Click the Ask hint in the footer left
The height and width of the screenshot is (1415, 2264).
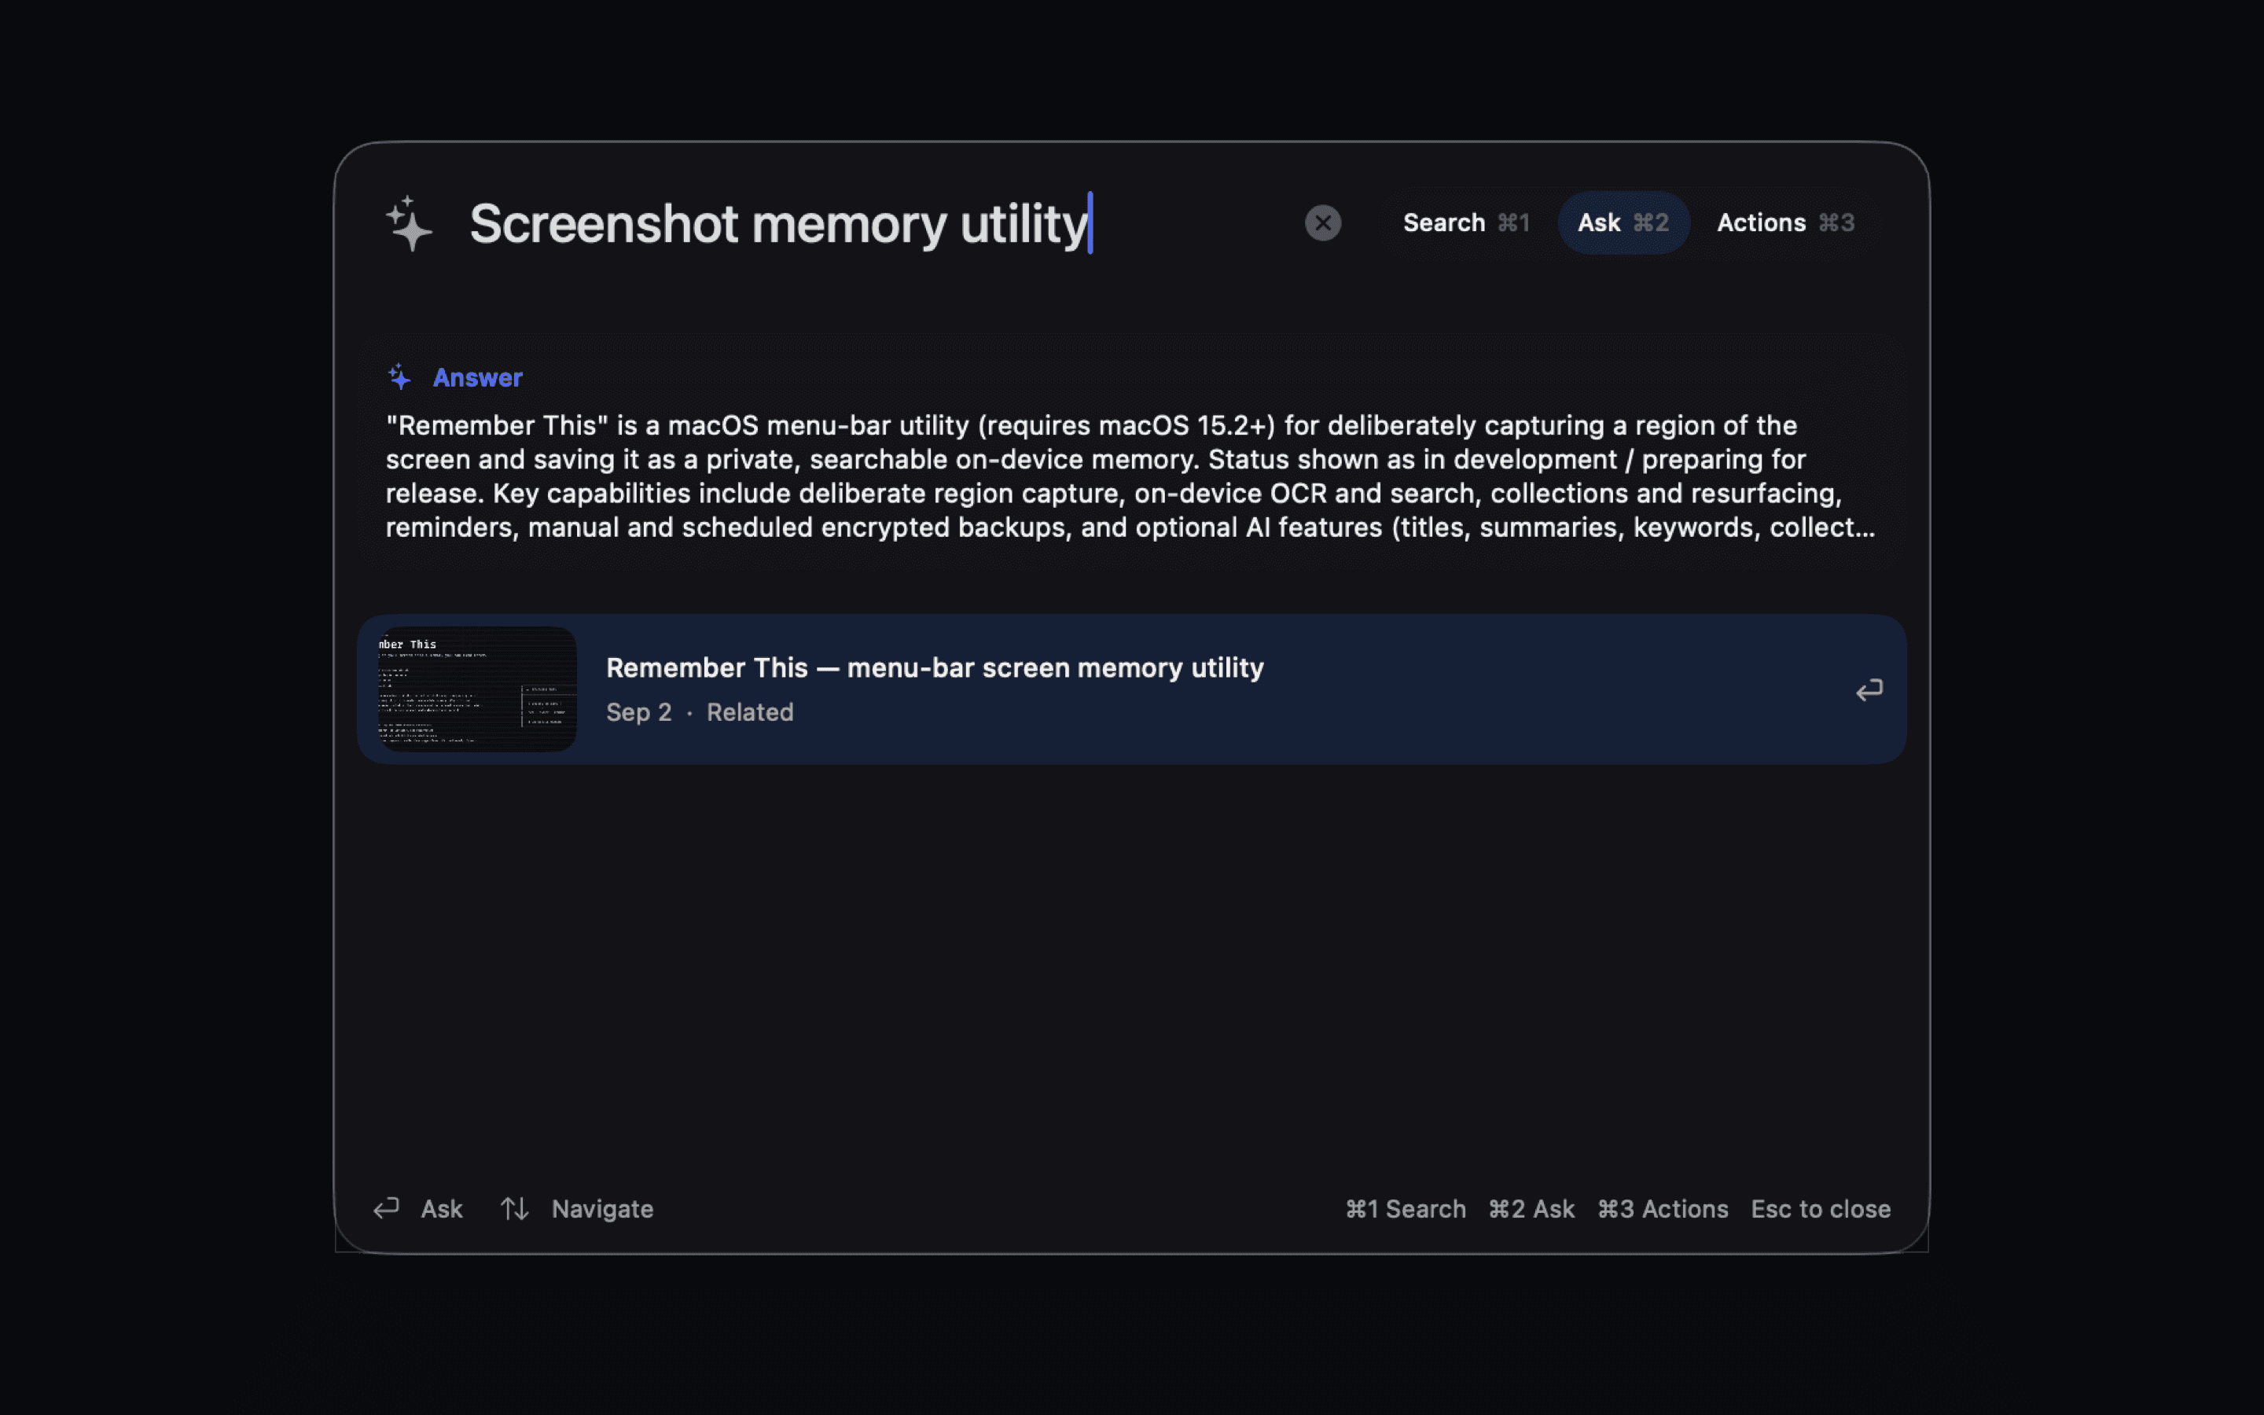(442, 1209)
